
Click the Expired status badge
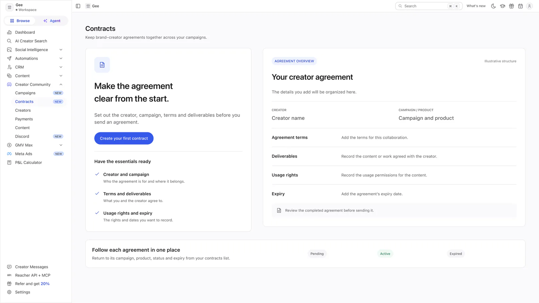tap(456, 254)
